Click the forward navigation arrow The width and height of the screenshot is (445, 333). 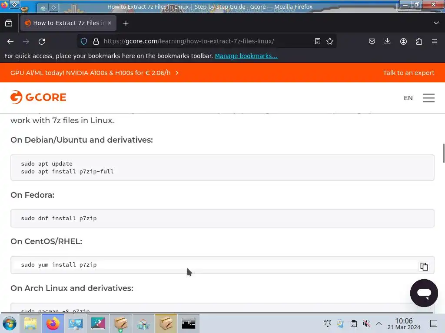26,42
